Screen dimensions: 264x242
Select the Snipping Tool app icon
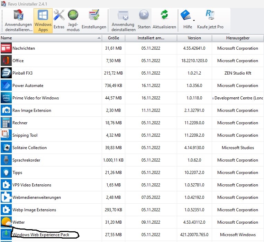click(6, 135)
